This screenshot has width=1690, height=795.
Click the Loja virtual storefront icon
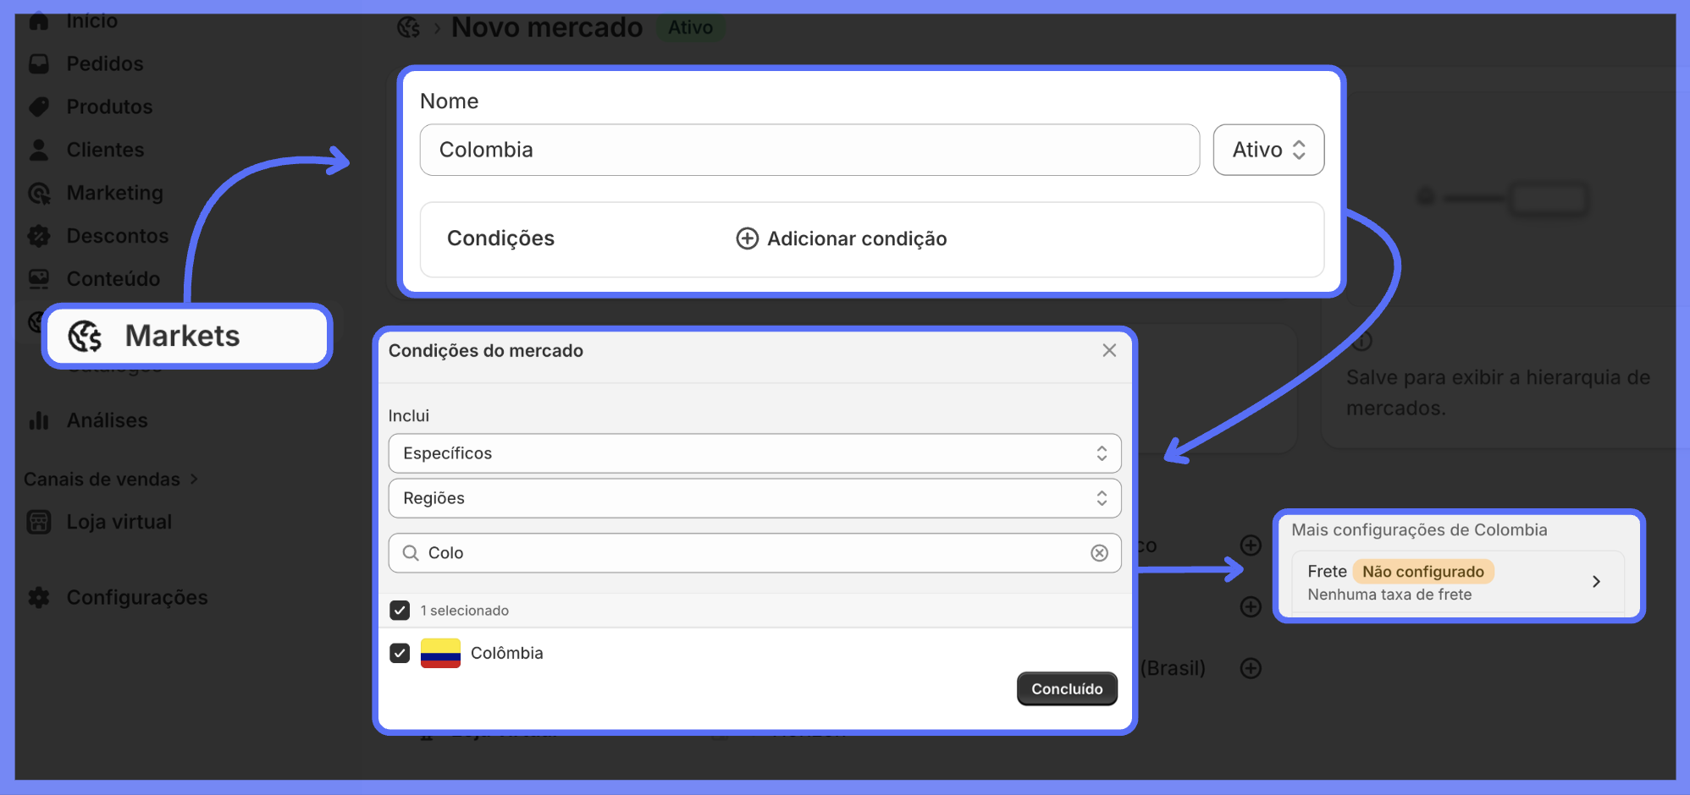coord(39,522)
